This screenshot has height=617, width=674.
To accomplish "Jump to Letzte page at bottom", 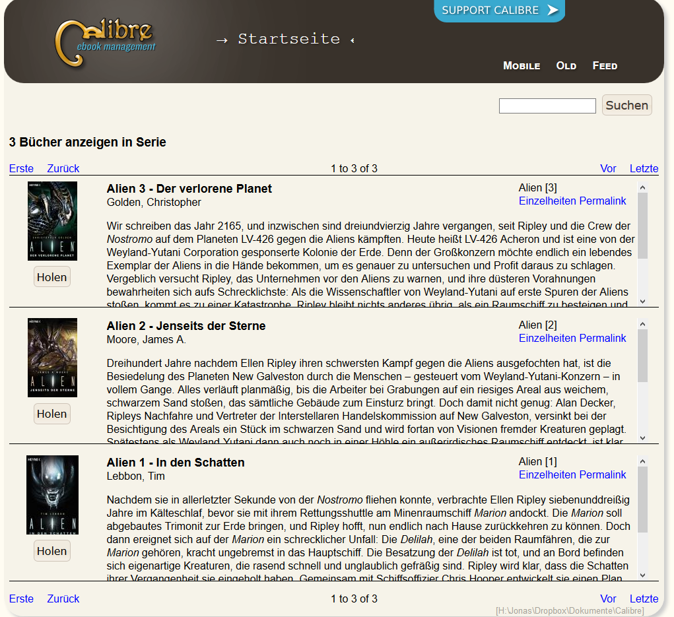I will coord(644,599).
